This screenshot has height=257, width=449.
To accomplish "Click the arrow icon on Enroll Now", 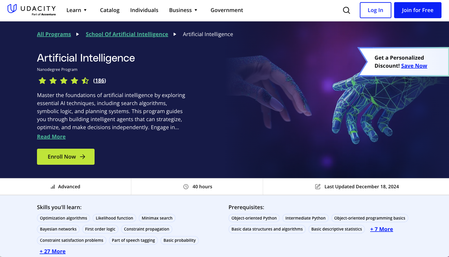I will [83, 157].
